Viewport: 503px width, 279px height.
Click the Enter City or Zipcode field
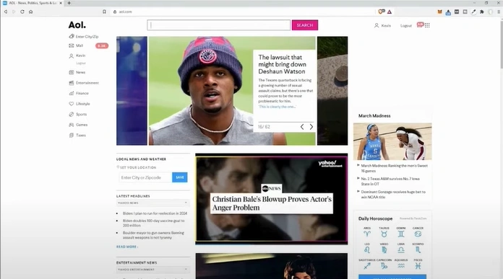[x=145, y=177]
